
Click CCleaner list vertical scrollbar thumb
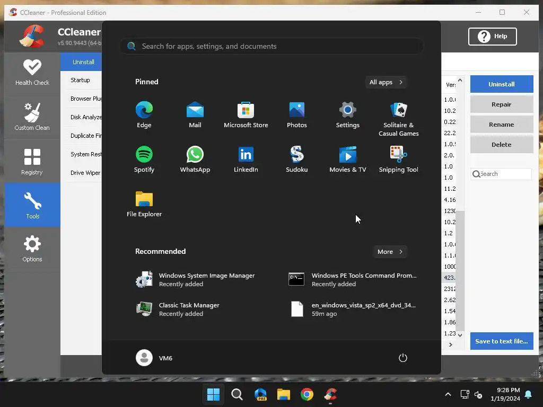click(460, 270)
